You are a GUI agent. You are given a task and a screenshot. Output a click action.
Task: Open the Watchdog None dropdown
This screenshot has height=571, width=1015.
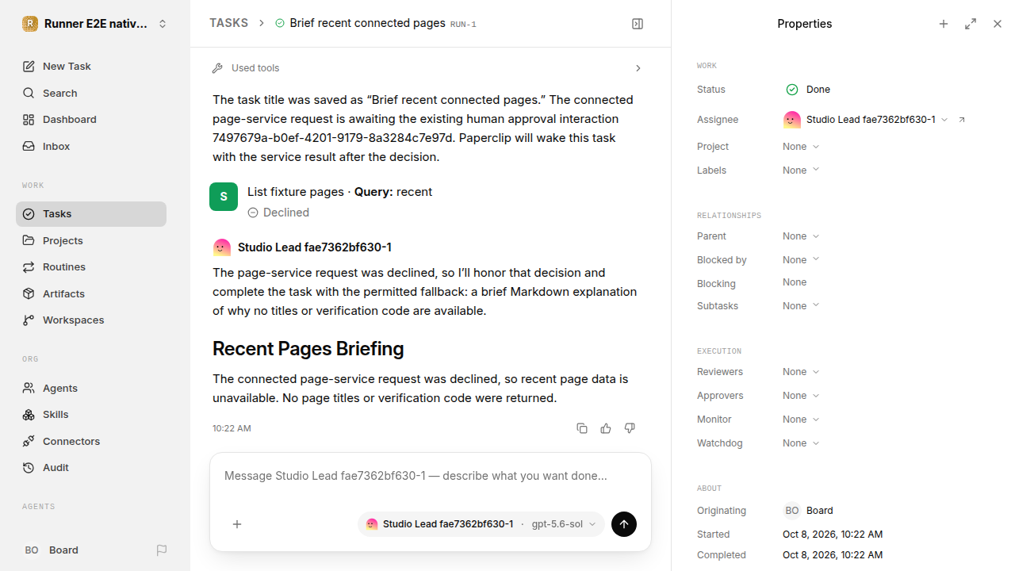(x=801, y=443)
